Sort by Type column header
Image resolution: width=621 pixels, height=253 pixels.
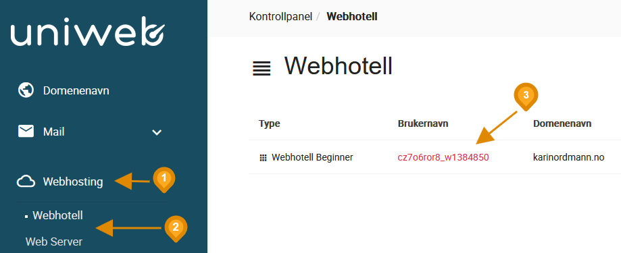(x=270, y=123)
